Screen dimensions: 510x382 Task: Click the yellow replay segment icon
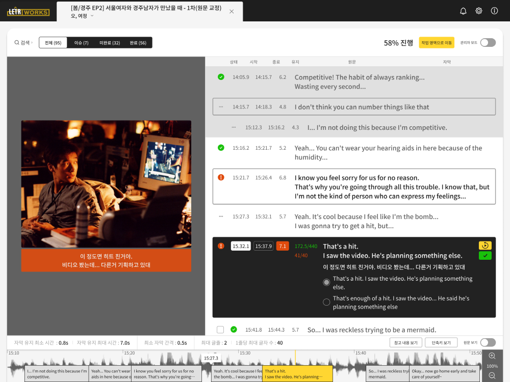pyautogui.click(x=485, y=245)
